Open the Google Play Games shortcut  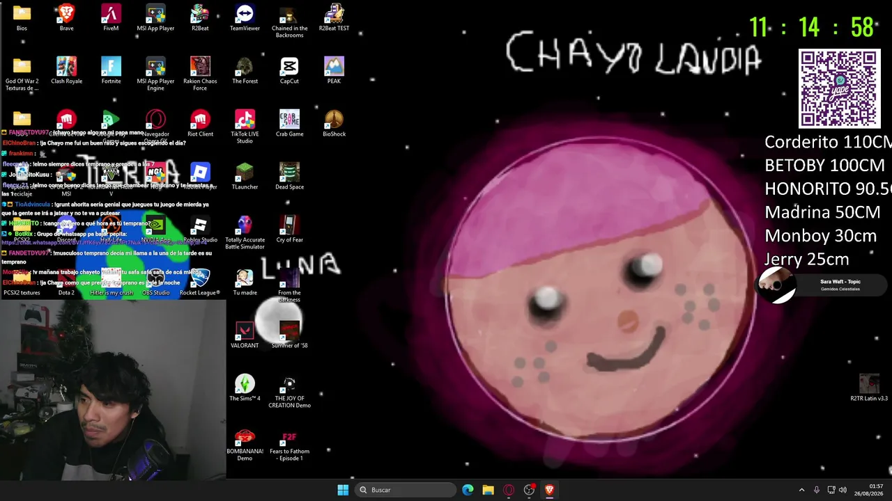pyautogui.click(x=111, y=125)
